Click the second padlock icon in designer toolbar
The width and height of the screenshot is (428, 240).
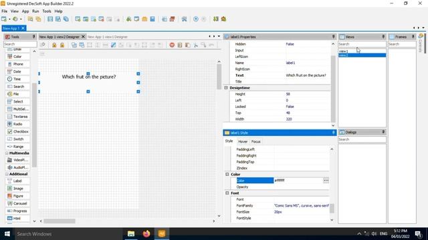click(62, 45)
